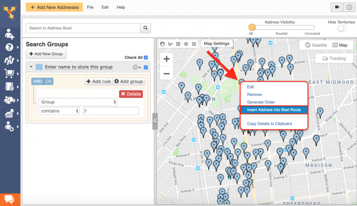357x206 pixels.
Task: Open the File menu
Action: pyautogui.click(x=90, y=7)
